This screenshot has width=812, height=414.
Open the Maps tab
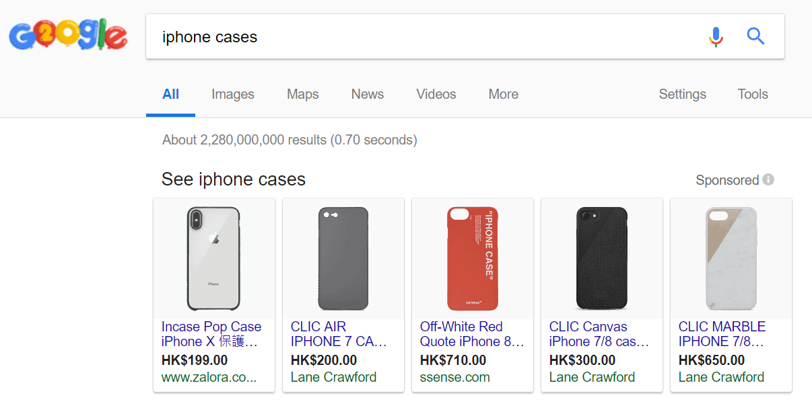click(x=302, y=94)
